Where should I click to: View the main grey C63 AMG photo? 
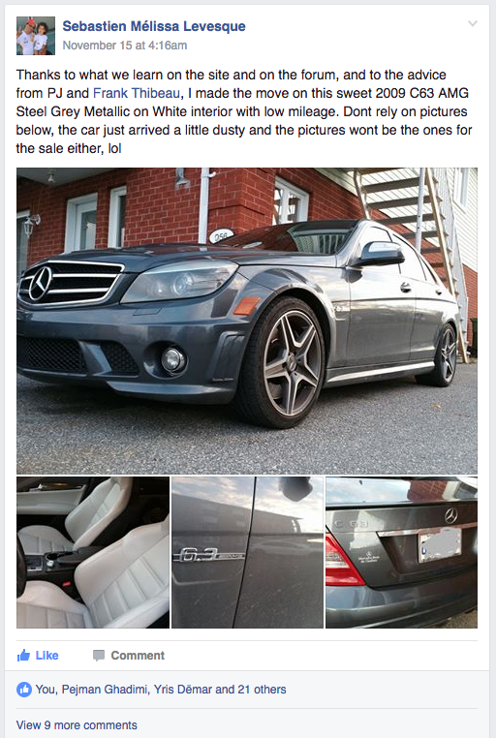tap(247, 321)
